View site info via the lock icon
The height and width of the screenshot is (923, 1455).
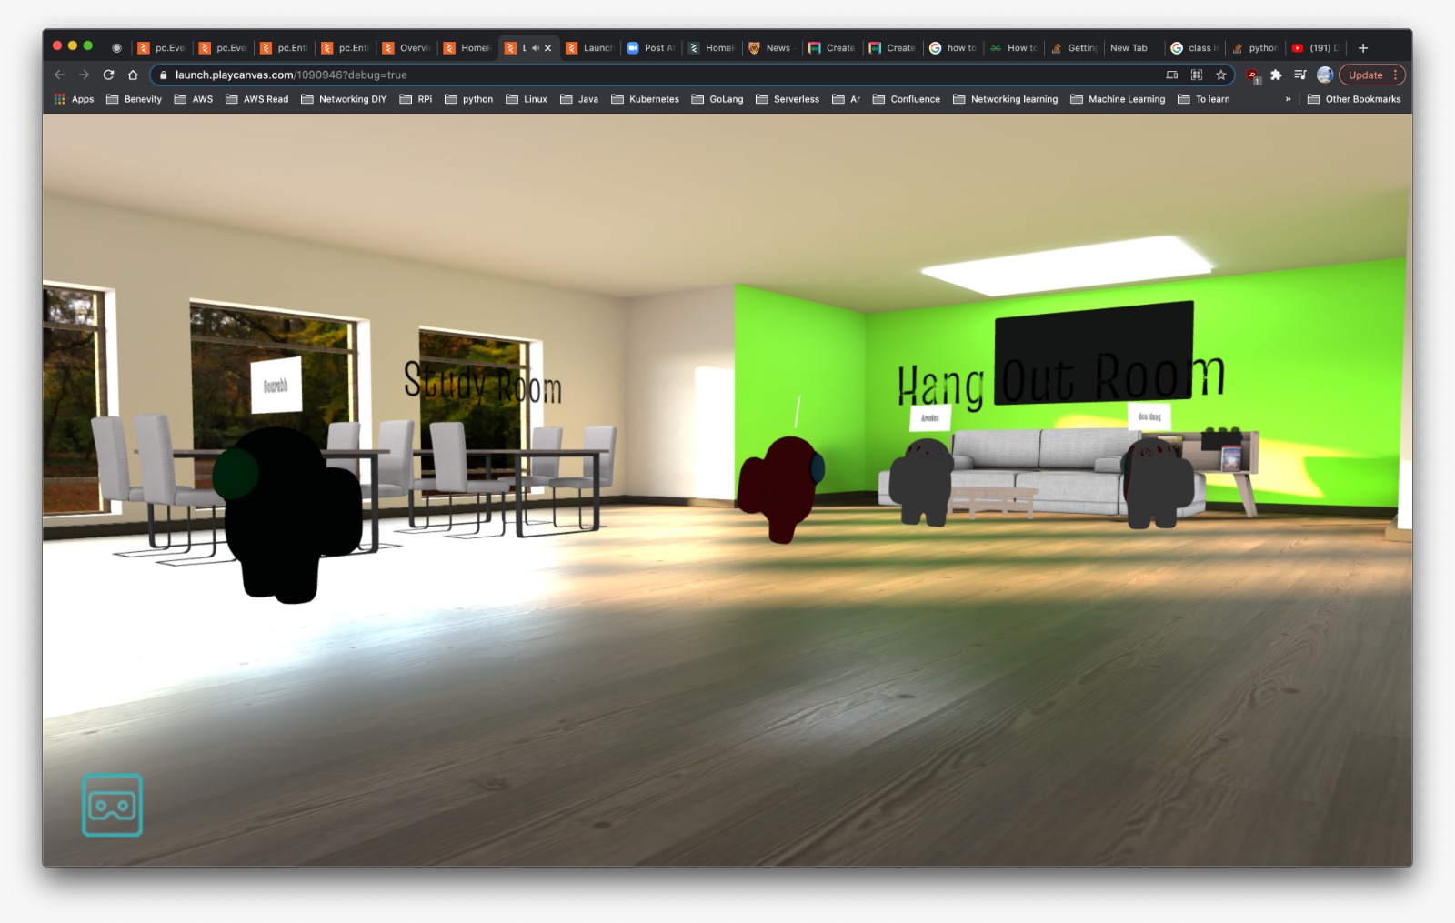pyautogui.click(x=164, y=75)
